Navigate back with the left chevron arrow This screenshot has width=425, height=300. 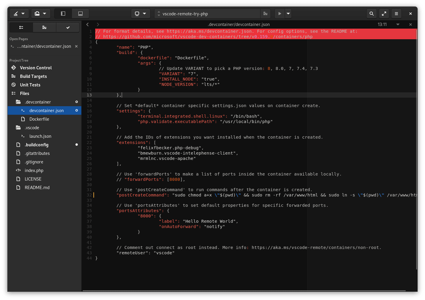(87, 24)
